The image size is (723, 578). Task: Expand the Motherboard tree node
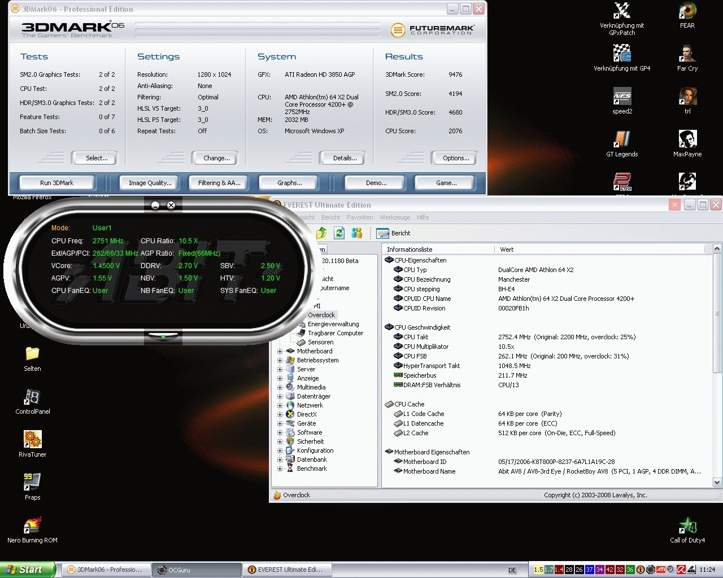(280, 351)
